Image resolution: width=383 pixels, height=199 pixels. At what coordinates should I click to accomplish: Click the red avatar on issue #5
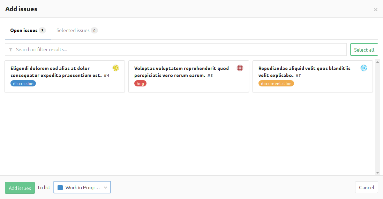click(240, 68)
